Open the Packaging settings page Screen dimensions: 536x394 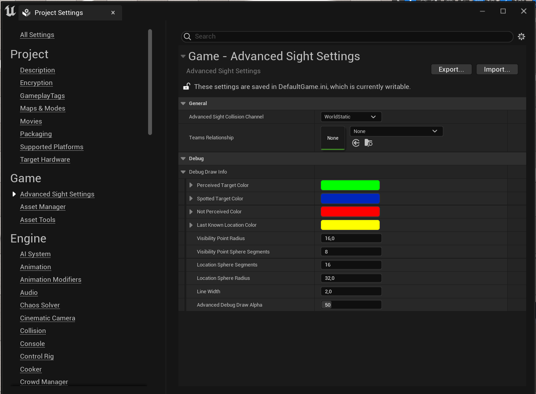pos(36,134)
